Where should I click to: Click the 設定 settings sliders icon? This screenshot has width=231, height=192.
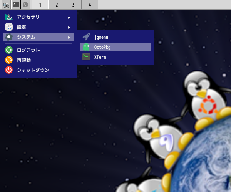pos(9,27)
